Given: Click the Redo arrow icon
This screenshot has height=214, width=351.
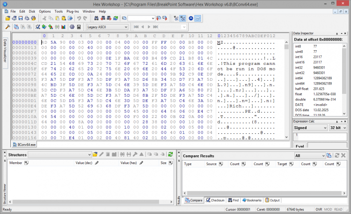Looking at the screenshot, I should pyautogui.click(x=85, y=18).
